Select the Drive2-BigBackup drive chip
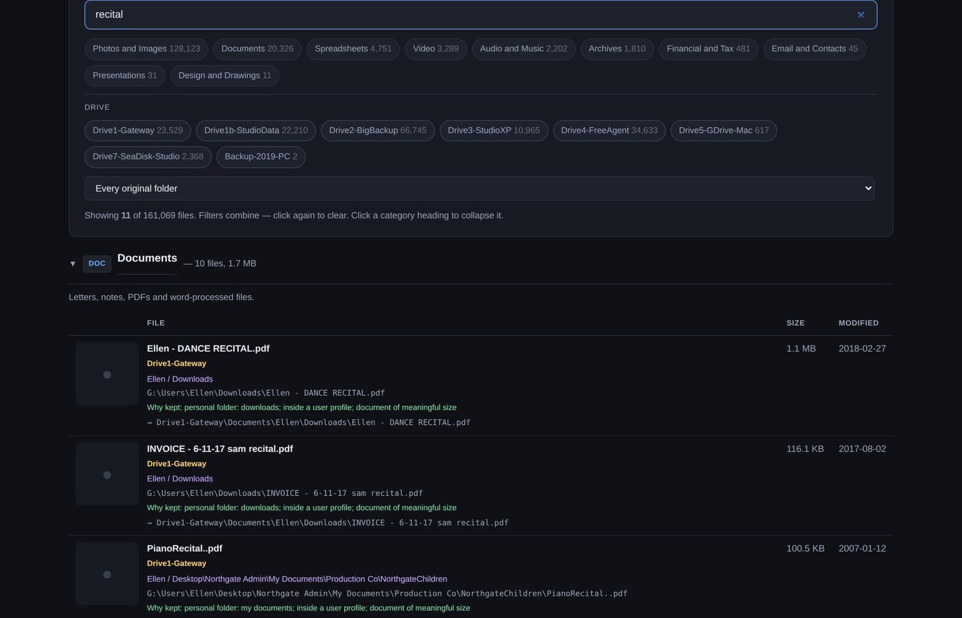Image resolution: width=962 pixels, height=618 pixels. pos(378,130)
